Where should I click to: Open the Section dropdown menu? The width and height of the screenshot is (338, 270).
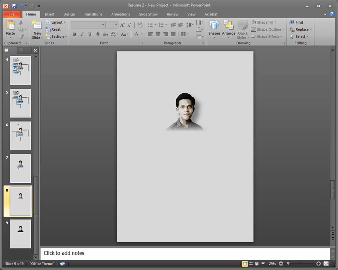click(57, 37)
